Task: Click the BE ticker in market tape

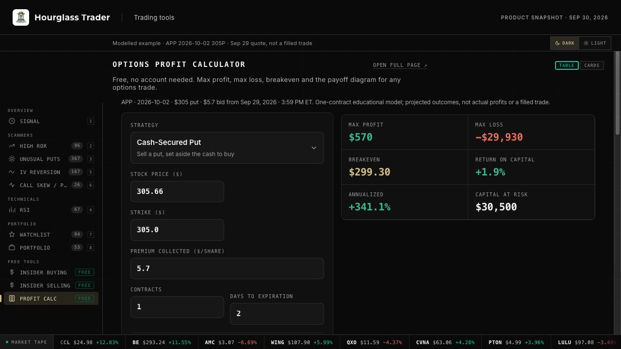Action: (x=162, y=342)
